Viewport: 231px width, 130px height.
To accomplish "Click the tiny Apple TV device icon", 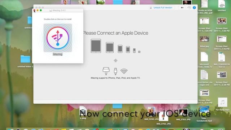I will [139, 52].
